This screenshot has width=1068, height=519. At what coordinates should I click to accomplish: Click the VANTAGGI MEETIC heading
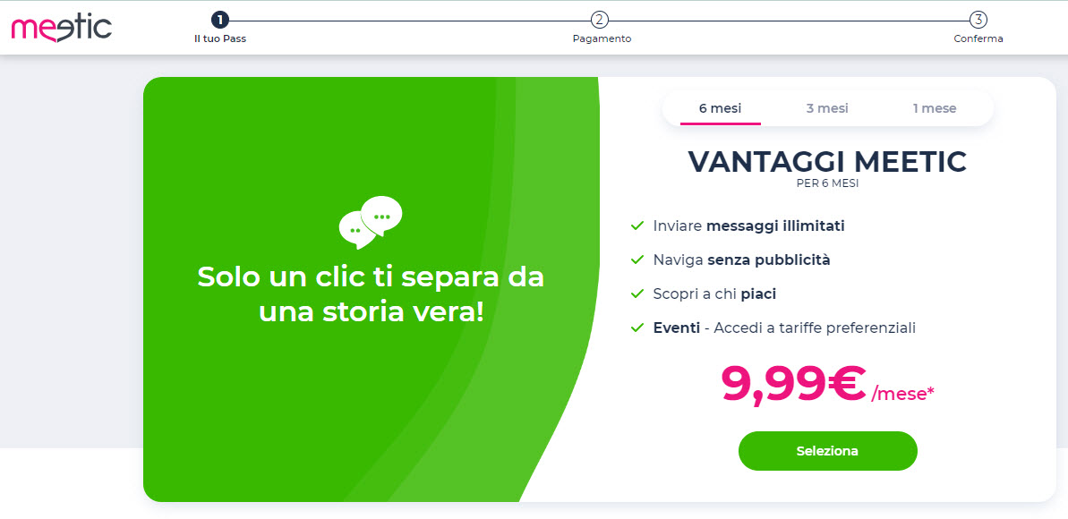point(827,162)
